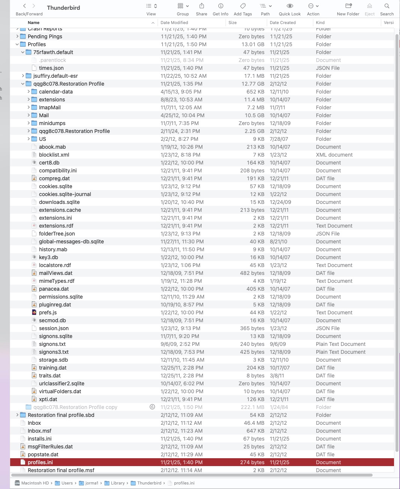Click the Add Tags toolbar icon
Image resolution: width=400 pixels, height=489 pixels.
point(243,6)
